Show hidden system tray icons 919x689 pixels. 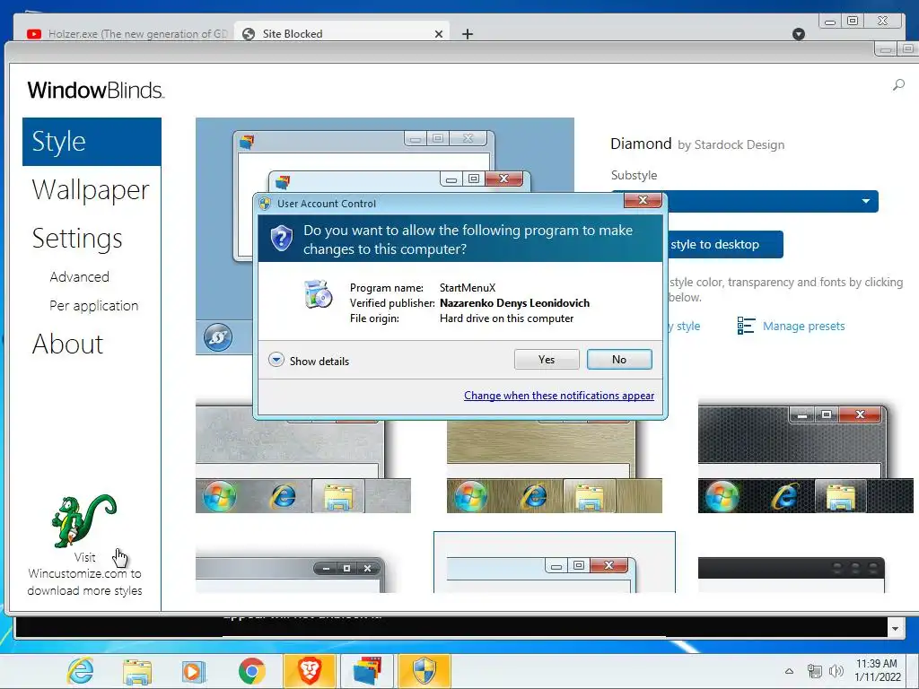789,671
